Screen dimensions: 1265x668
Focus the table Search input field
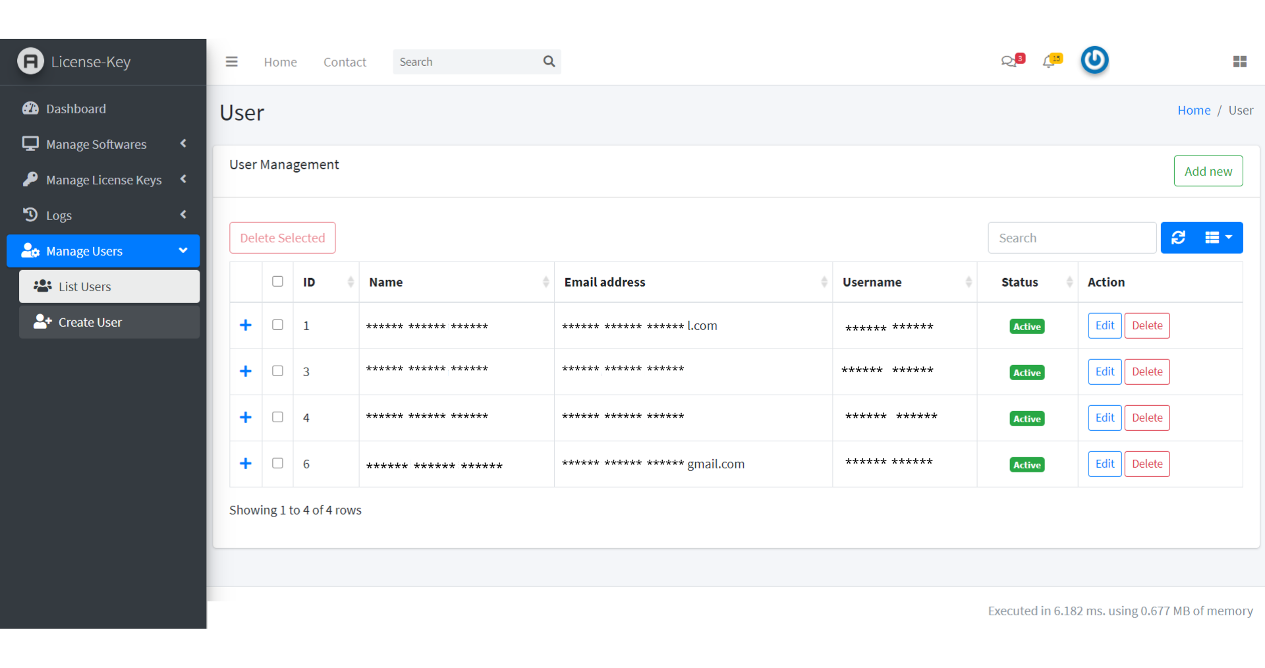tap(1071, 238)
